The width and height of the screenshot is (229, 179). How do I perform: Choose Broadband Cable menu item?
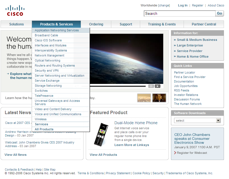(x=61, y=35)
